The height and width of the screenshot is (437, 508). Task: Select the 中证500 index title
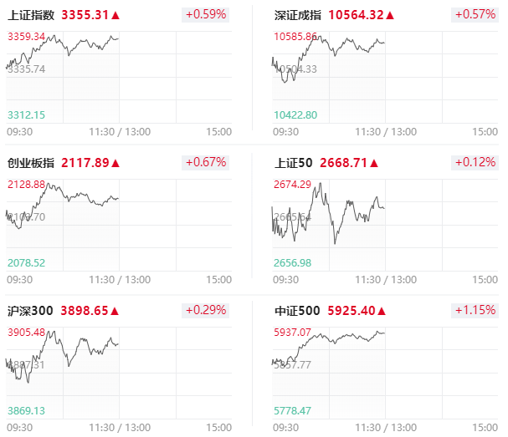(297, 311)
